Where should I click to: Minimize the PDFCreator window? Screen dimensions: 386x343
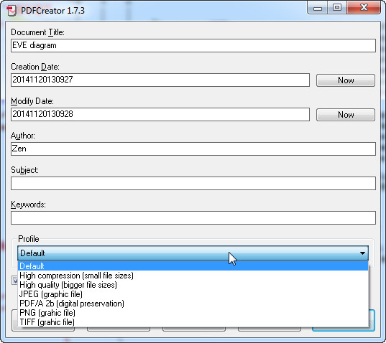coord(318,8)
